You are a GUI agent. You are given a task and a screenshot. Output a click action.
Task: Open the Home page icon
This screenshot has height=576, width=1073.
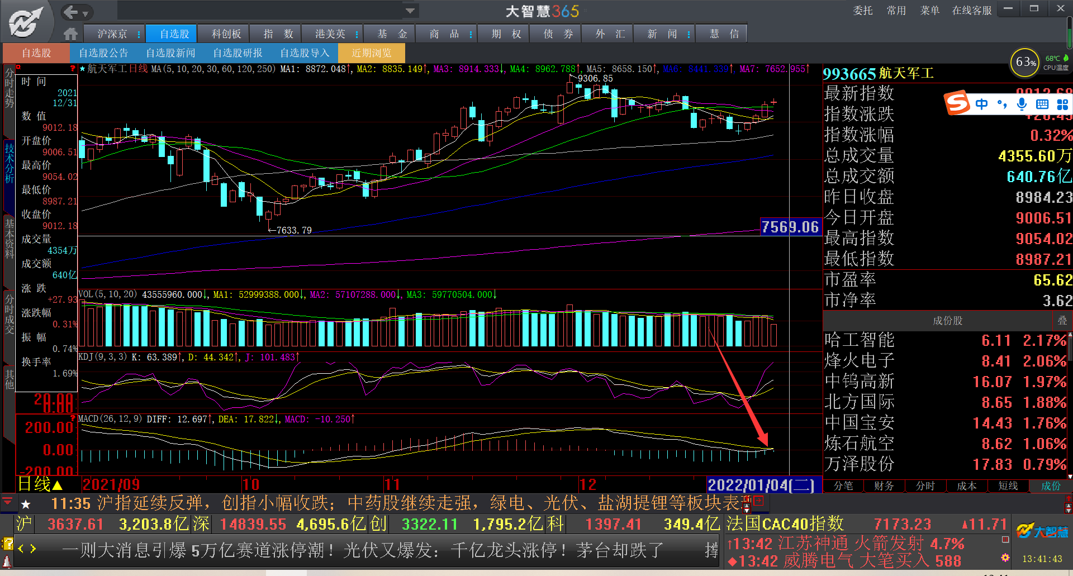[70, 34]
